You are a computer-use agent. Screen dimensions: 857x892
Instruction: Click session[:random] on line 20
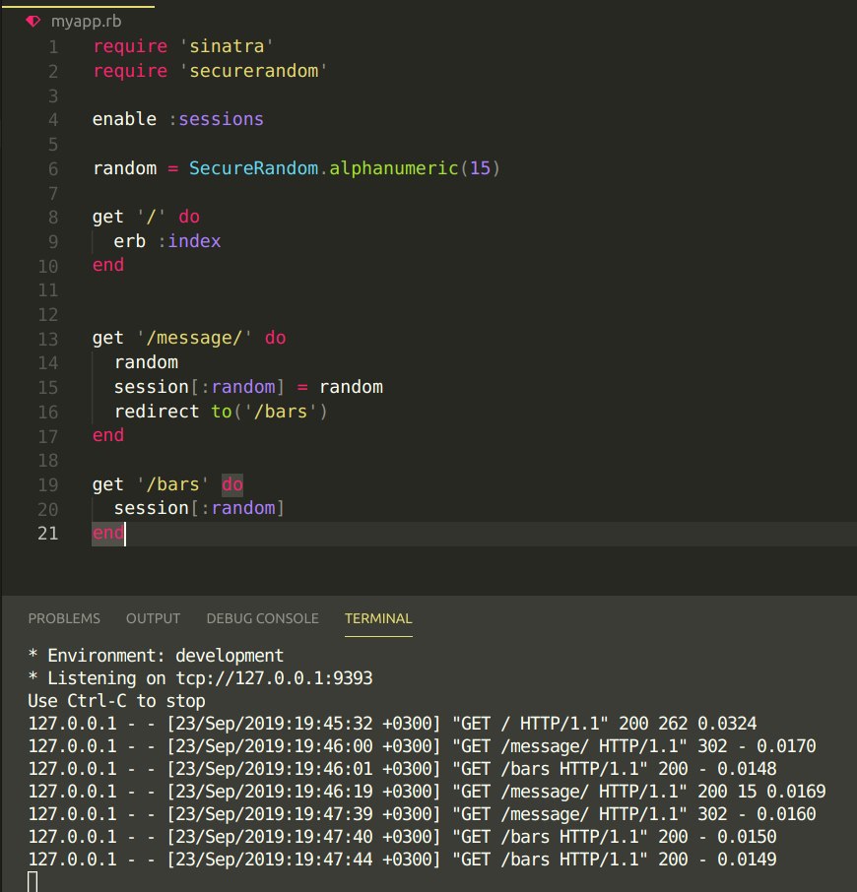[x=199, y=508]
